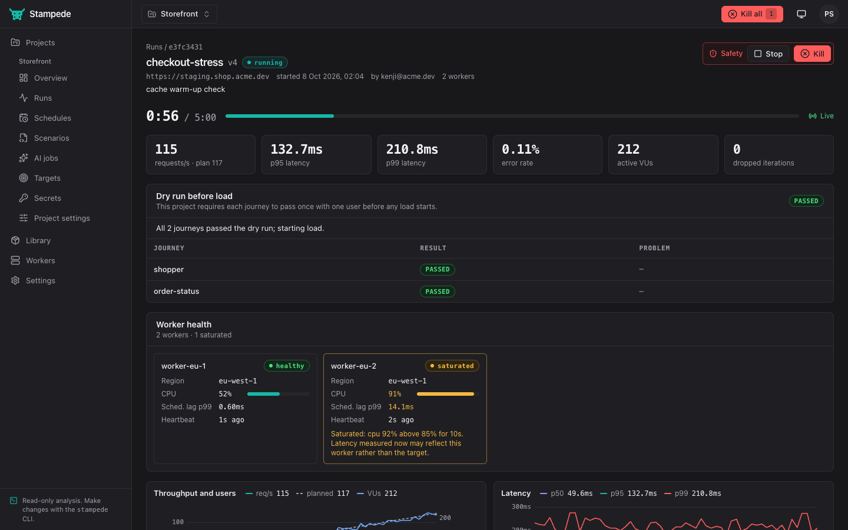848x530 pixels.
Task: Click the Projects folder icon in sidebar
Action: pos(15,42)
